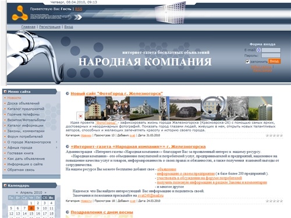This screenshot has width=291, height=218.
Task: Open Форум потребителей menu item
Action: (x=25, y=137)
